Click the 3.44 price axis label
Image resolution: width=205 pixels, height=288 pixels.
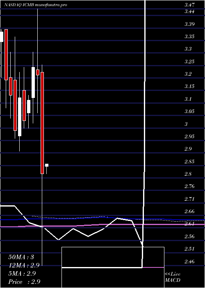[189, 12]
